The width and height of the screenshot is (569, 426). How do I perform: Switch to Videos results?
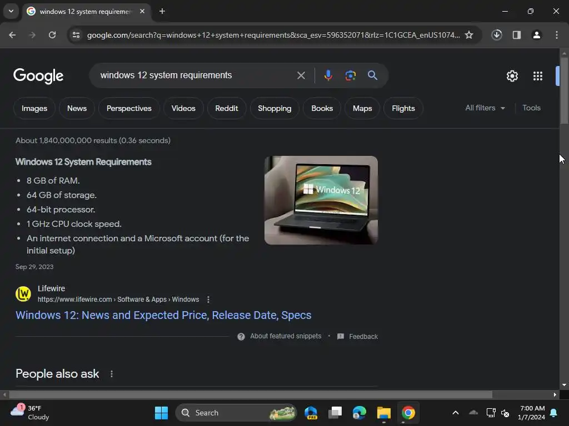point(183,108)
